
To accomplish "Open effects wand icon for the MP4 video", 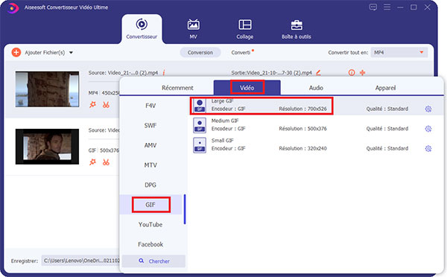I will coord(92,104).
